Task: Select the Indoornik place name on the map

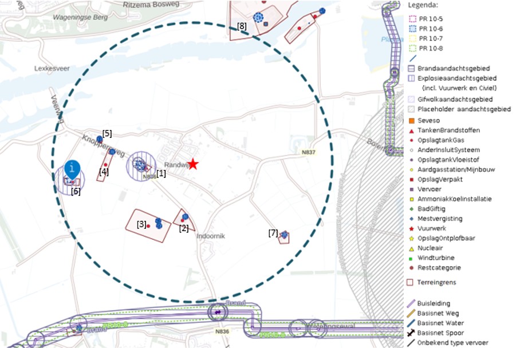Action: (211, 236)
